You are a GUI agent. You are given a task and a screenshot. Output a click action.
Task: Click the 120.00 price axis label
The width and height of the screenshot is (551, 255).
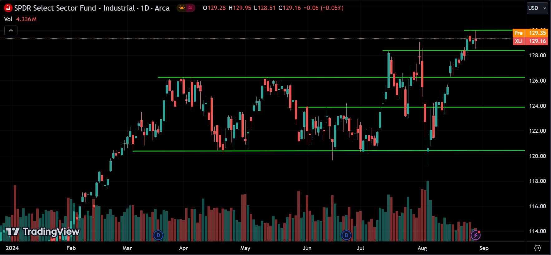click(x=537, y=156)
